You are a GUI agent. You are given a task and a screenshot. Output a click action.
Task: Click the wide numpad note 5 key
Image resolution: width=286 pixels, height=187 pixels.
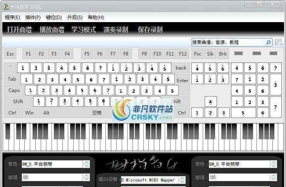pos(243,113)
